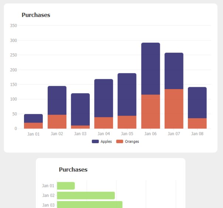This screenshot has height=208, width=223.
Task: Click the Oranges segment of the Jan 07 bar
Action: (x=174, y=109)
